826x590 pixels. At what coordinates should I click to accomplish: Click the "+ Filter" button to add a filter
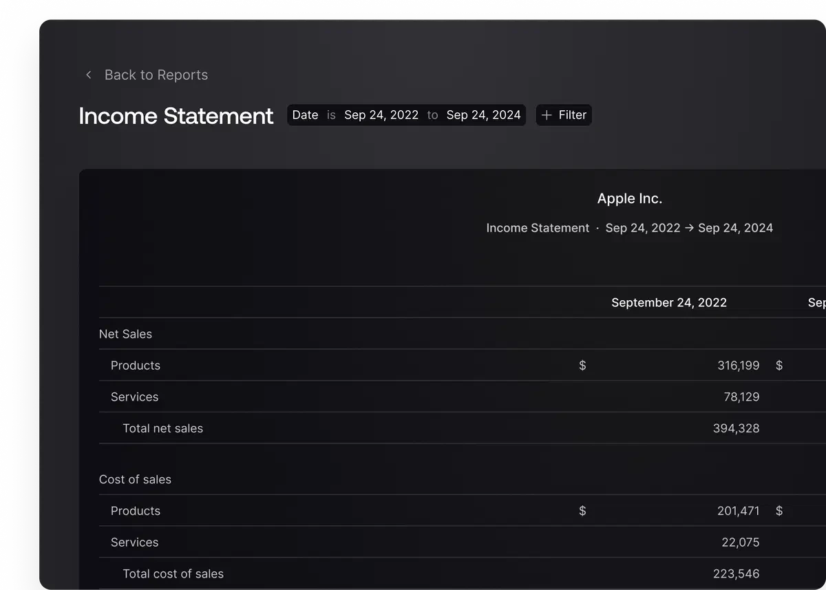coord(564,114)
